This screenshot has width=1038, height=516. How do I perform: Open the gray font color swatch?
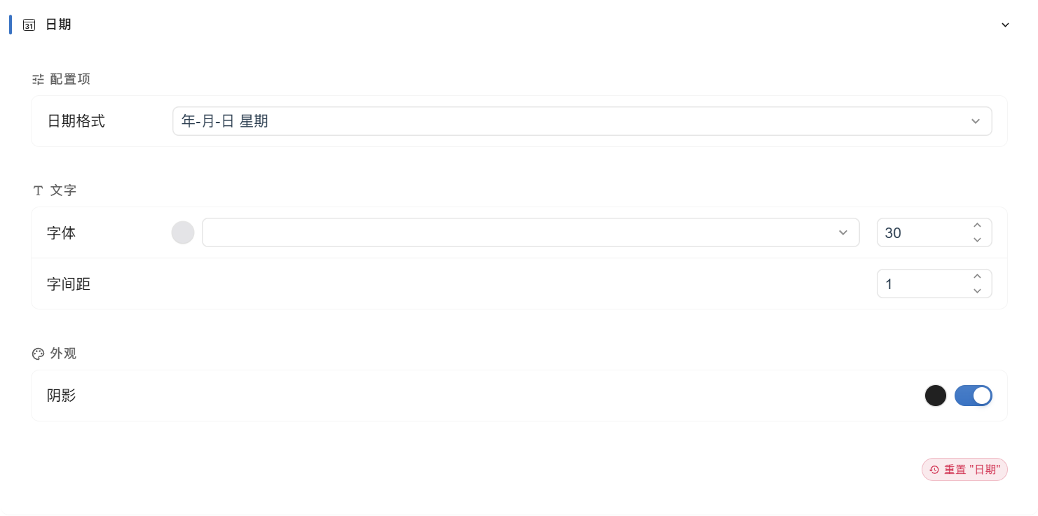coord(183,232)
